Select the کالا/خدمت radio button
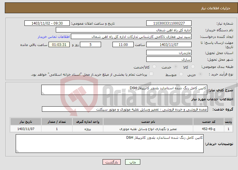 point(154,67)
